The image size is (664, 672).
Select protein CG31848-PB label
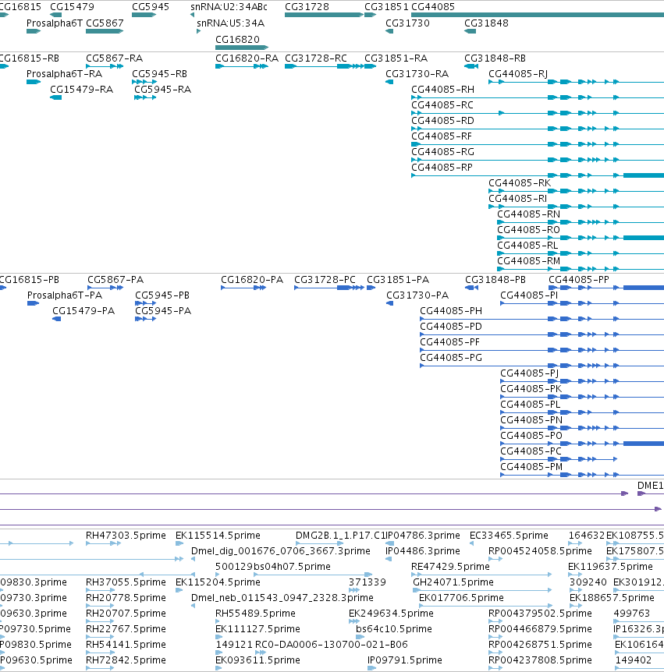(495, 280)
